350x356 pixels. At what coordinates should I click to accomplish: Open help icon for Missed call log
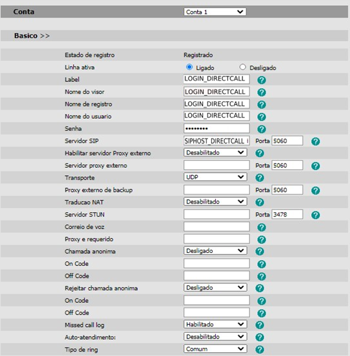(260, 325)
